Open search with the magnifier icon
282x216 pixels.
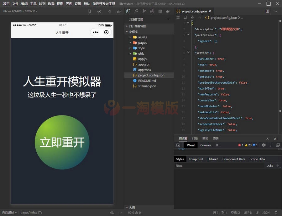tap(137, 11)
